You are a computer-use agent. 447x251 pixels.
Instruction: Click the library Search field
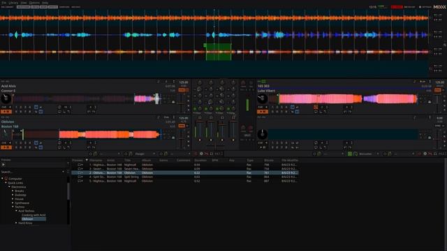[x=31, y=172]
